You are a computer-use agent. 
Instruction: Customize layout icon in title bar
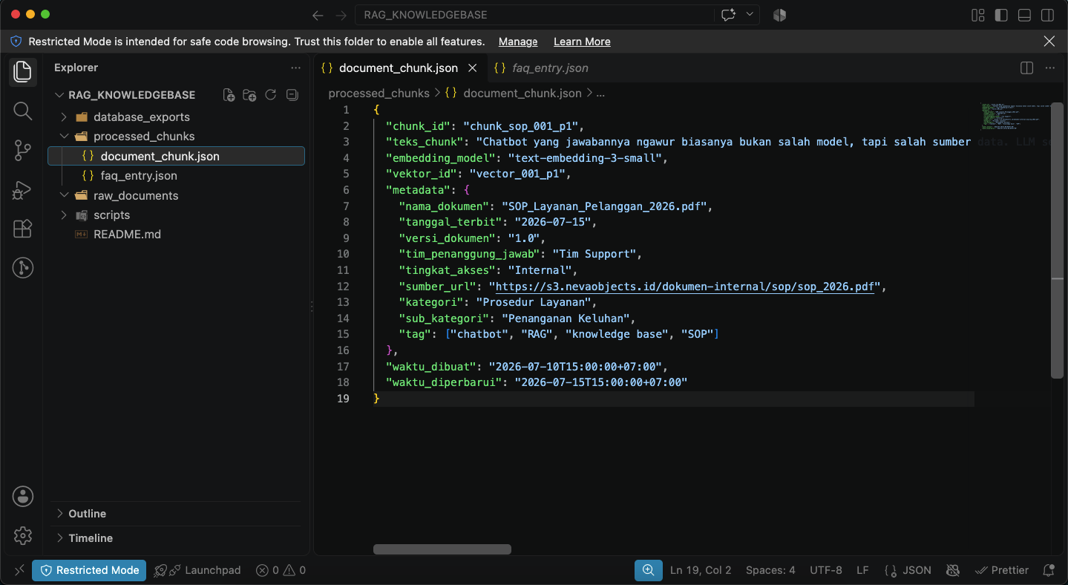click(x=978, y=15)
